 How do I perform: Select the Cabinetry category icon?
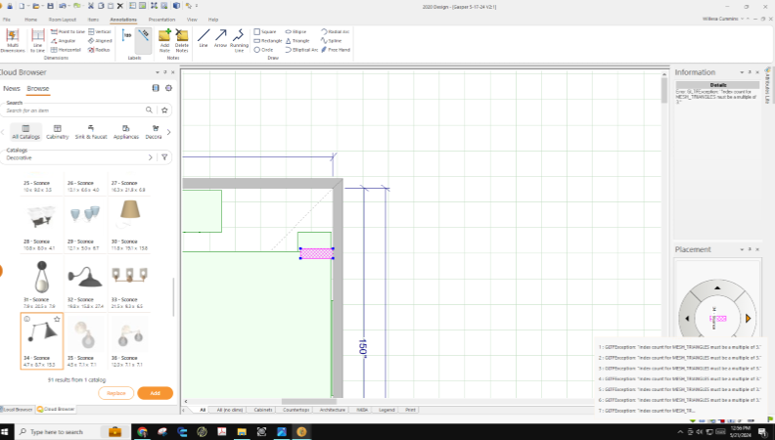tap(58, 131)
